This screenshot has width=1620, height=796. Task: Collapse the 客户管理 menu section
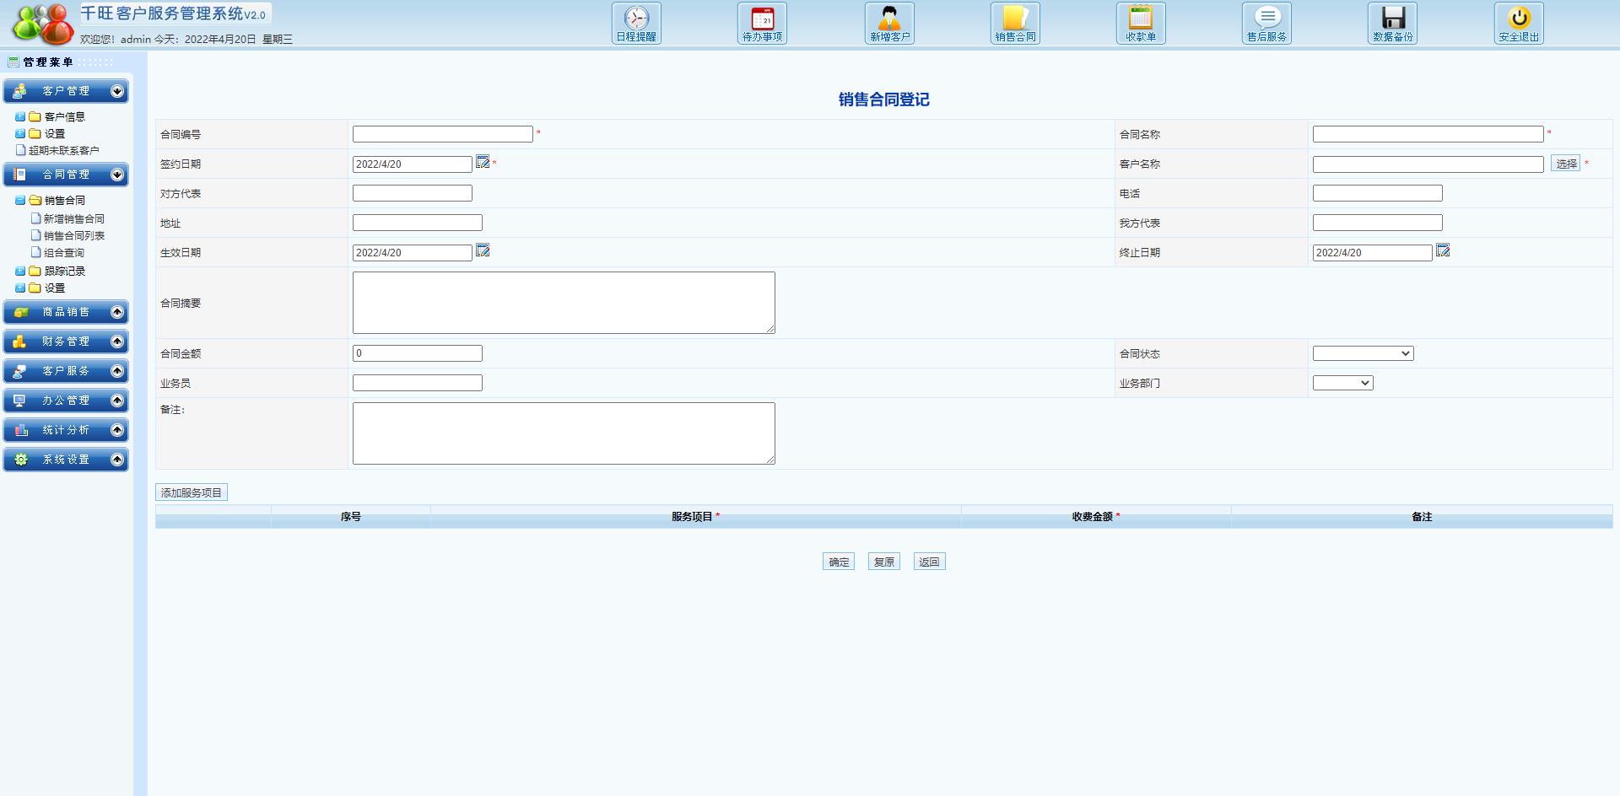(117, 91)
